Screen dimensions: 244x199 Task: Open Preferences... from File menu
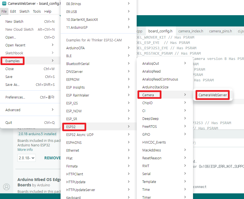[30, 97]
